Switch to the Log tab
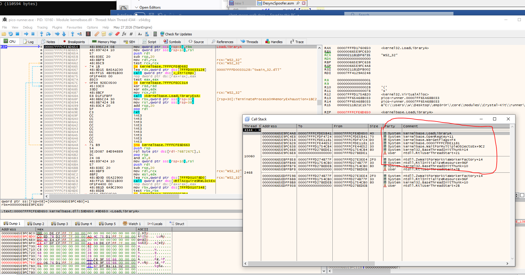Viewport: 525px width, 275px height. point(28,42)
